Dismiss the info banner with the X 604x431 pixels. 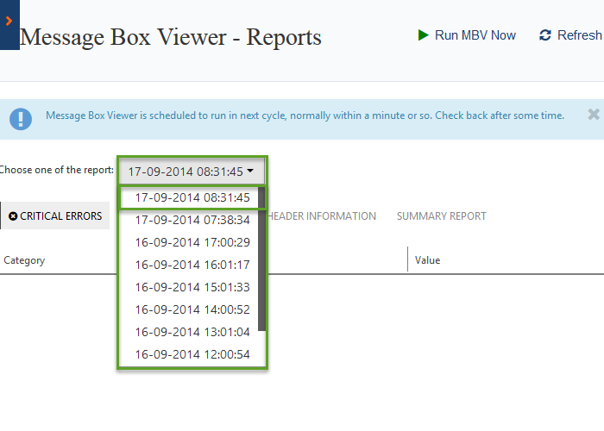click(x=593, y=115)
